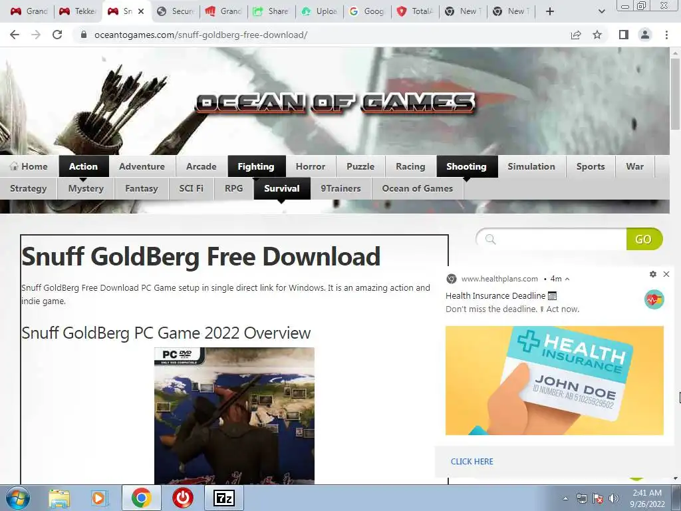
Task: Open Chrome's three-dot menu
Action: [x=666, y=35]
